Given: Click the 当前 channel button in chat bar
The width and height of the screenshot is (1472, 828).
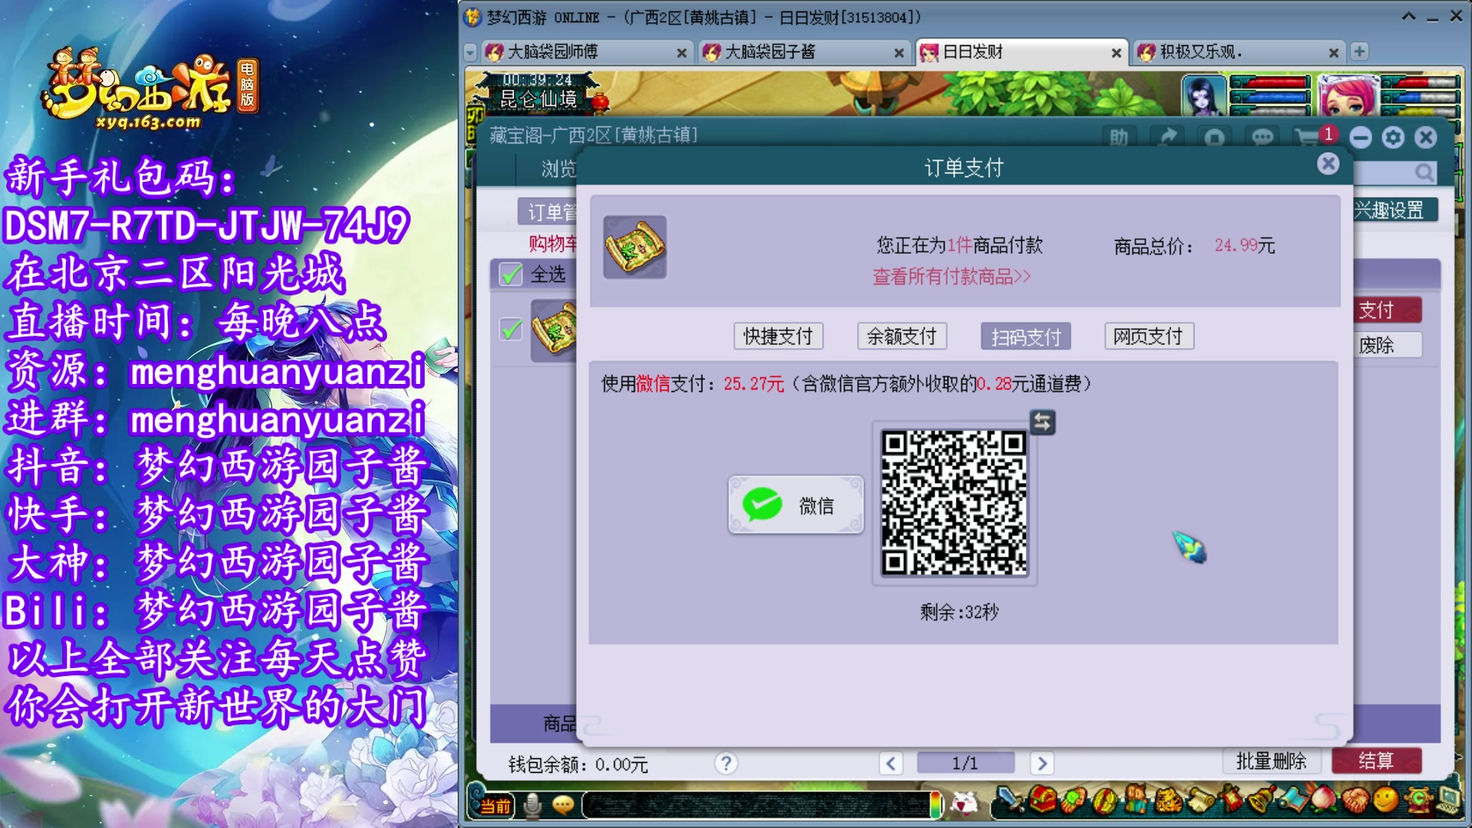Looking at the screenshot, I should tap(495, 806).
